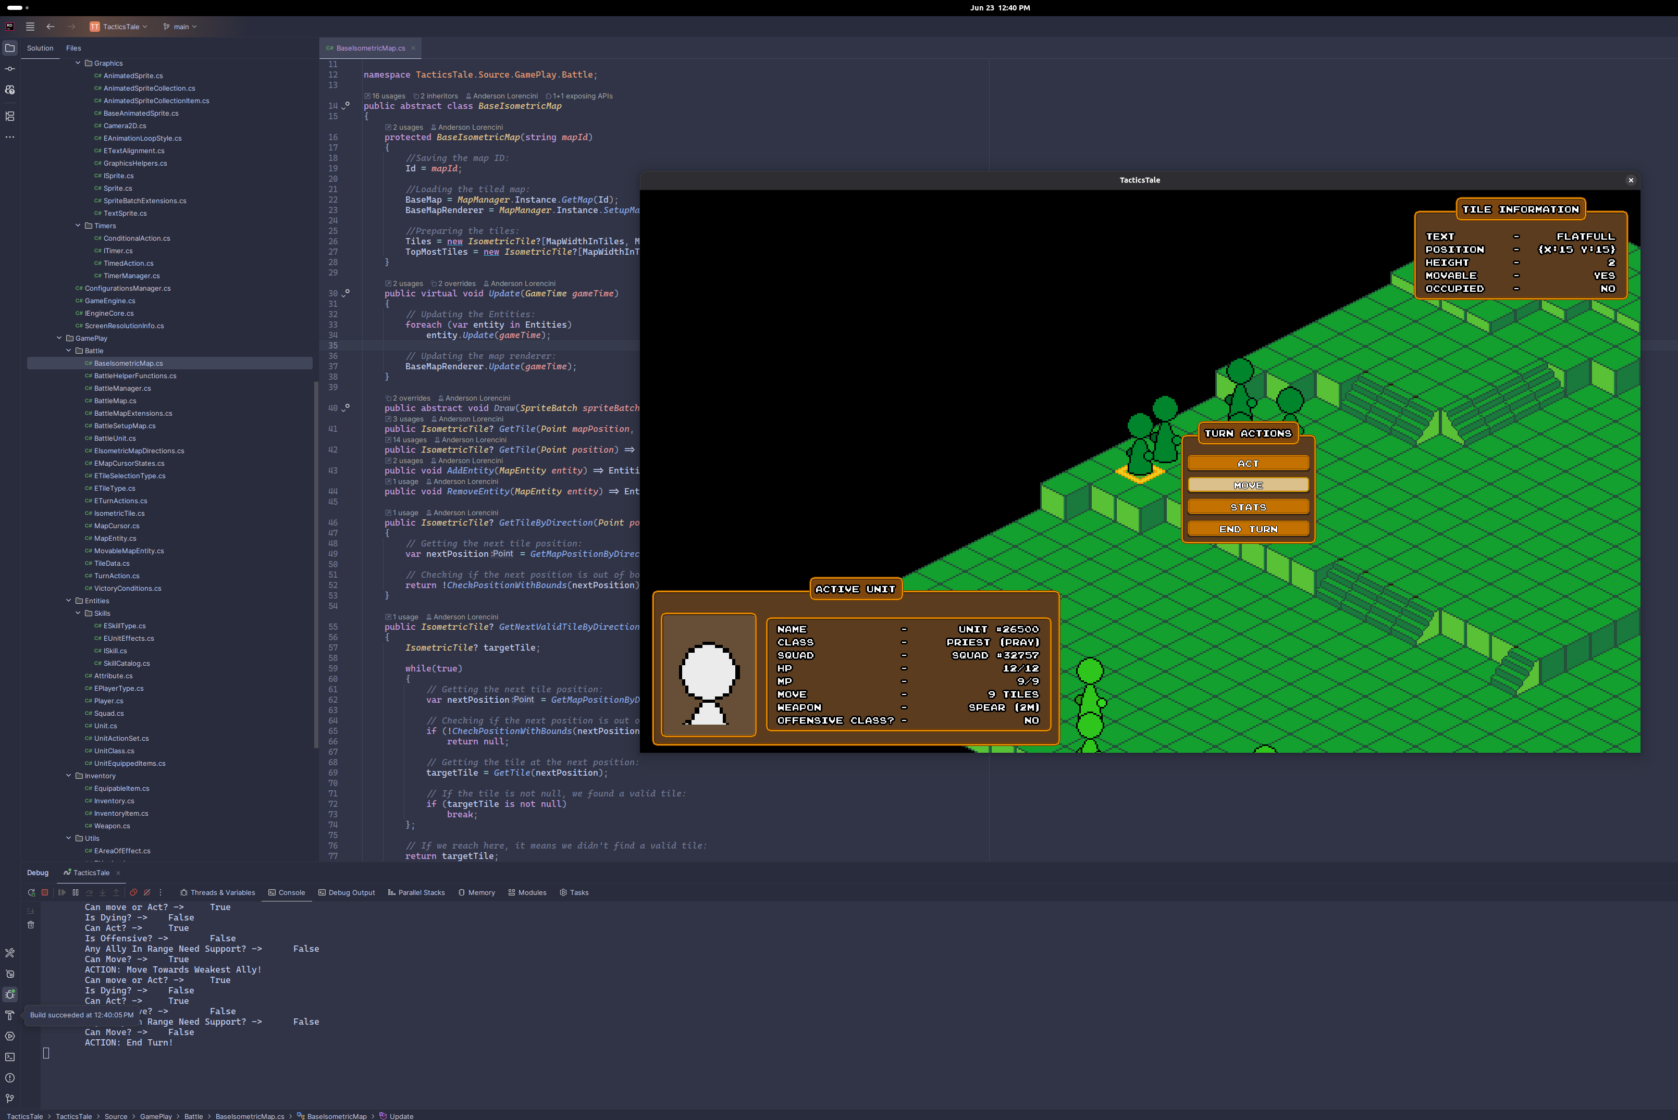
Task: Click the unit portrait in Active Unit panel
Action: (x=709, y=675)
